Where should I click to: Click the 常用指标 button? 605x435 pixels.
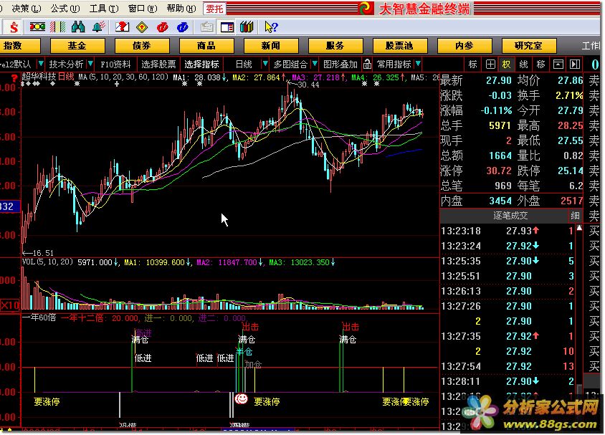[394, 64]
